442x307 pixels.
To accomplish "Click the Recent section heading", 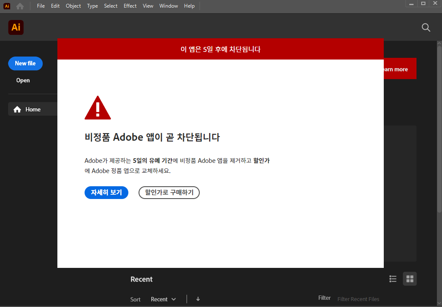I will pyautogui.click(x=142, y=279).
